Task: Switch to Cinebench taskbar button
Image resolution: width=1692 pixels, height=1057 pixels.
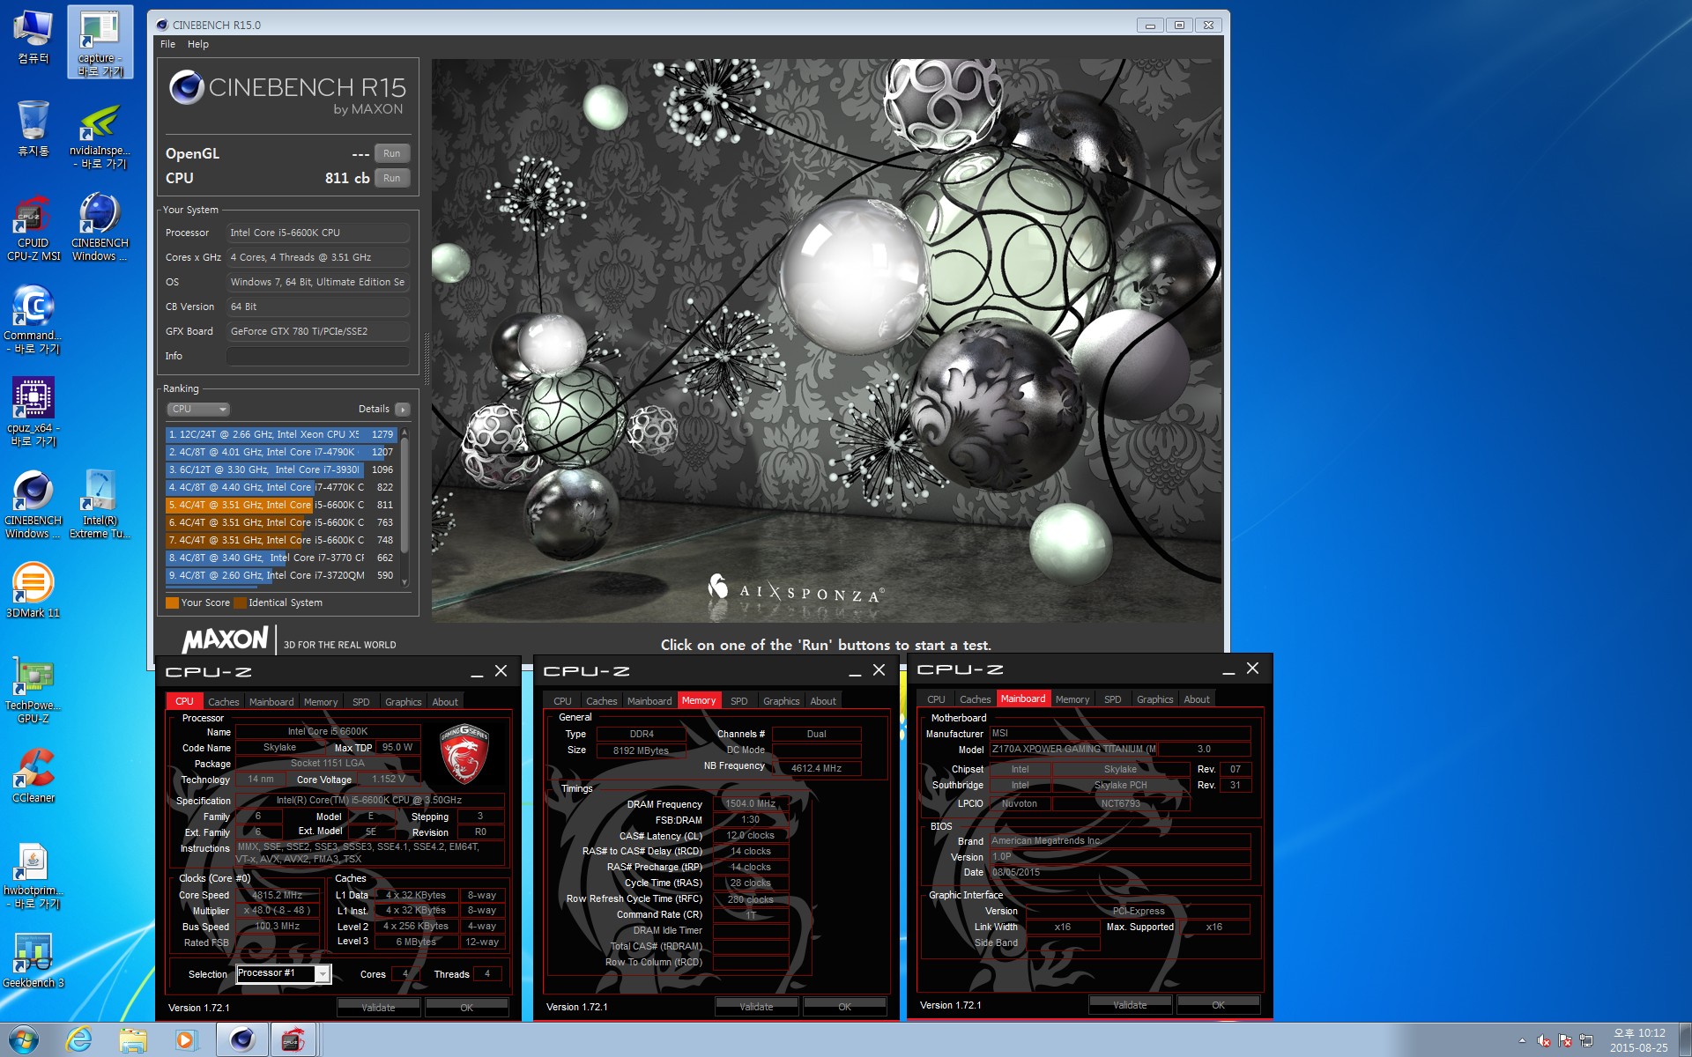Action: tap(241, 1040)
